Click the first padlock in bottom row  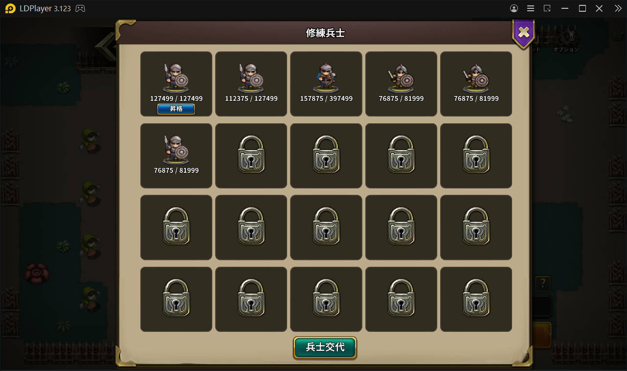pos(176,298)
